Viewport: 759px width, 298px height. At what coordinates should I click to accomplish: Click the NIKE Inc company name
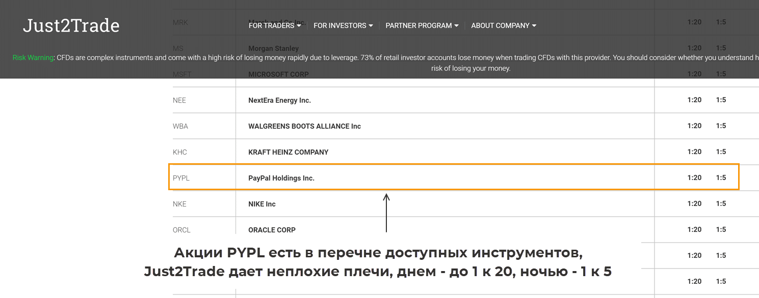261,204
